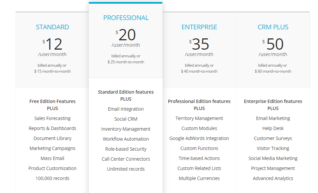Click Territory Management feature
The width and height of the screenshot is (318, 193).
[199, 118]
